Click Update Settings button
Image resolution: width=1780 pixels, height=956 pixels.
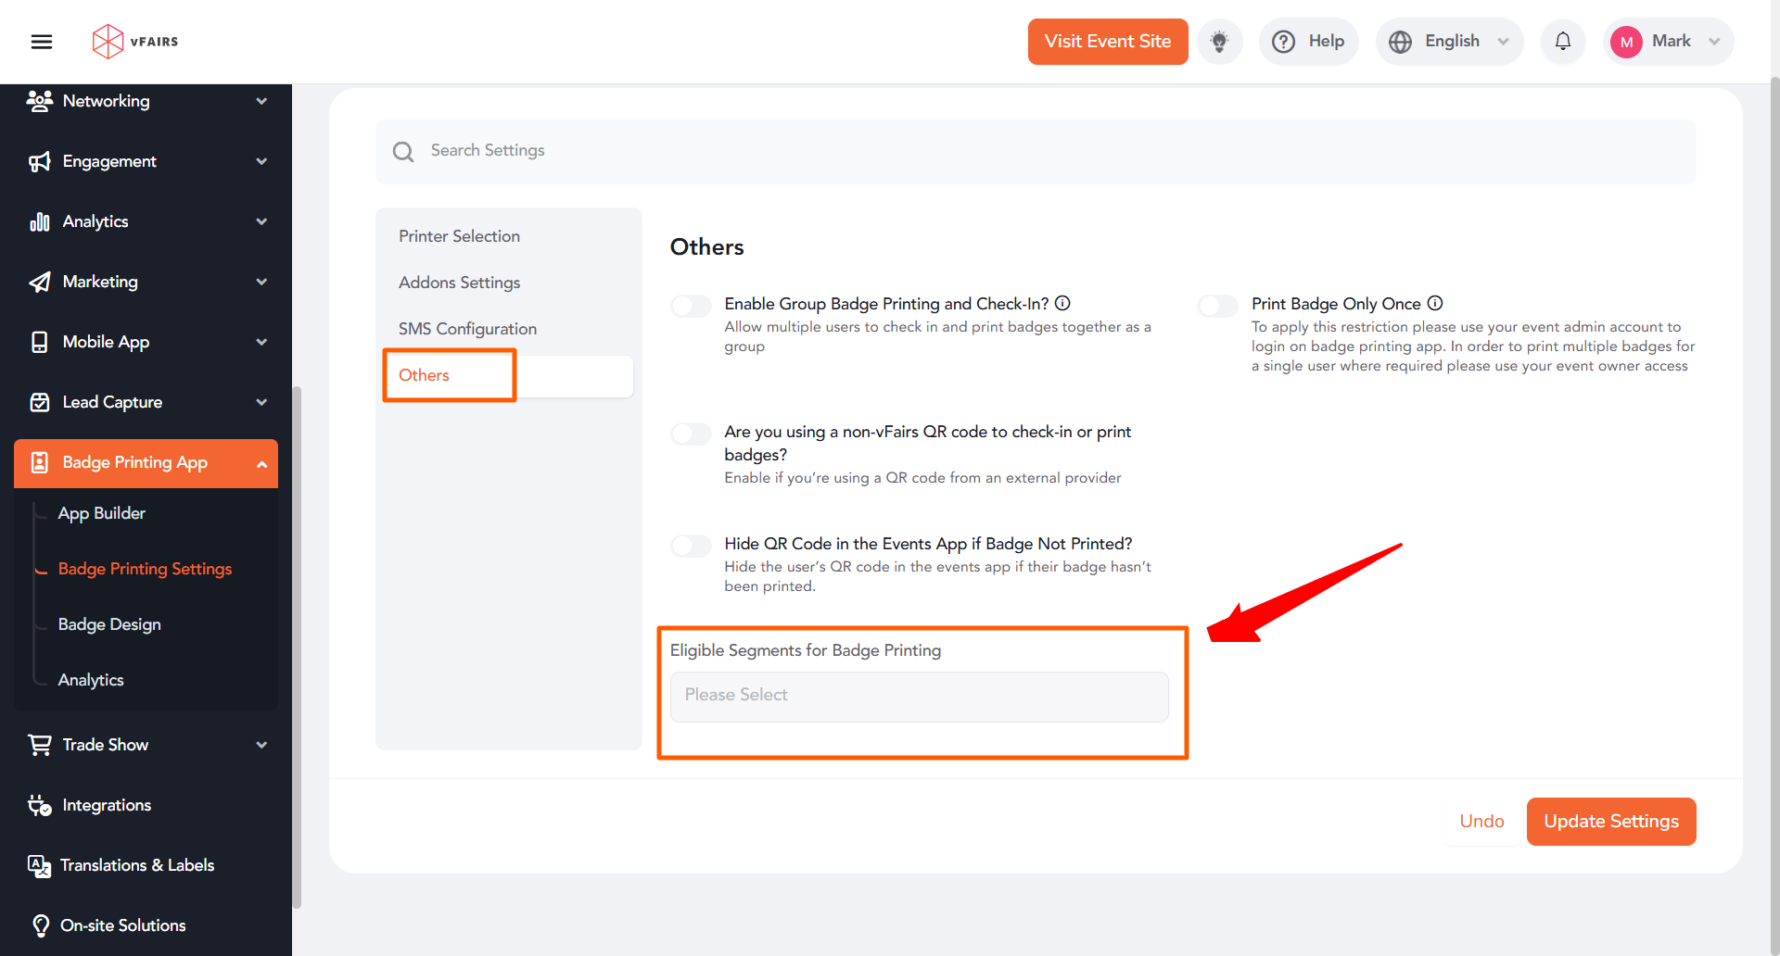[x=1611, y=822]
